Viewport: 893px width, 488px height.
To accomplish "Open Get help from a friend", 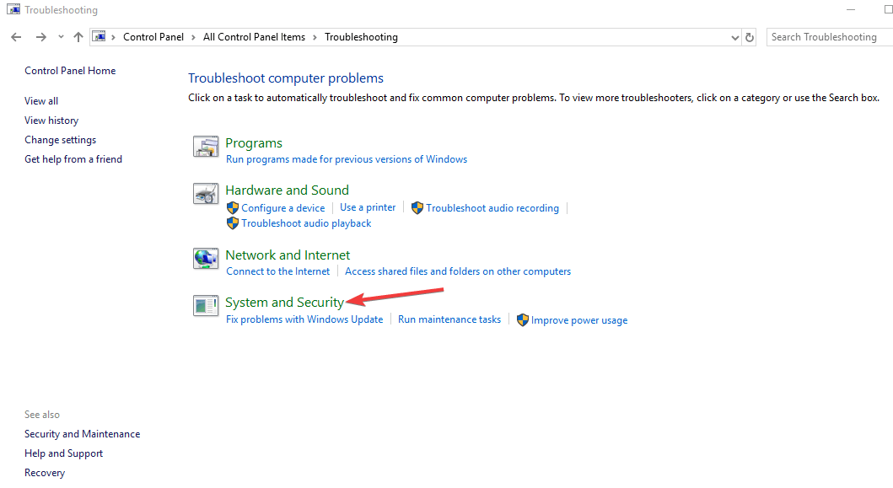I will click(x=73, y=158).
